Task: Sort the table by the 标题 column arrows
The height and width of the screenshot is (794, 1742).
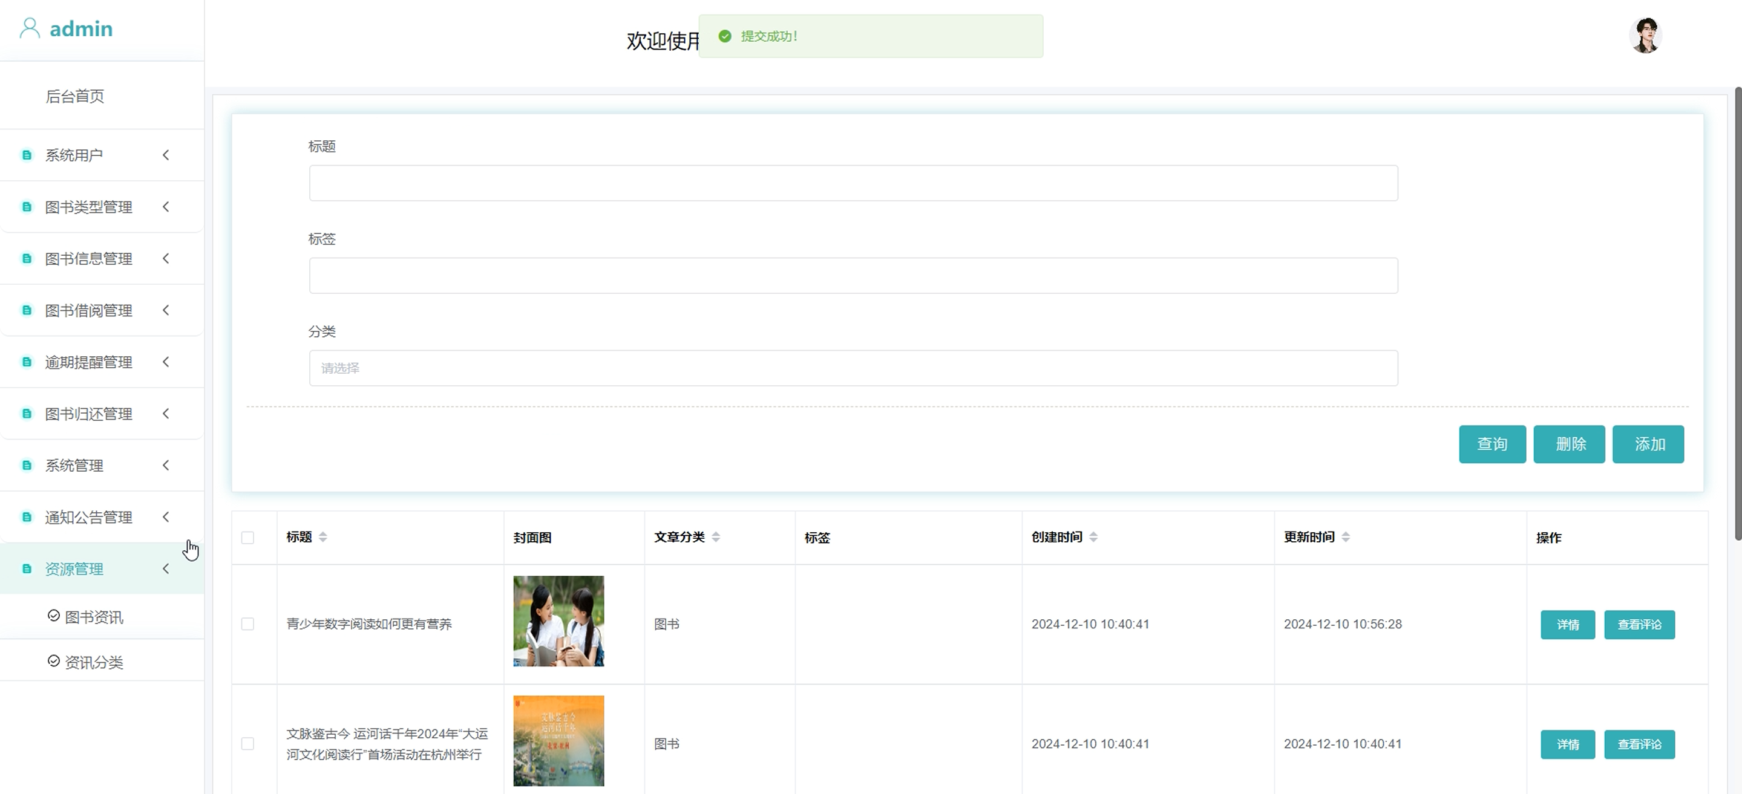Action: [323, 537]
